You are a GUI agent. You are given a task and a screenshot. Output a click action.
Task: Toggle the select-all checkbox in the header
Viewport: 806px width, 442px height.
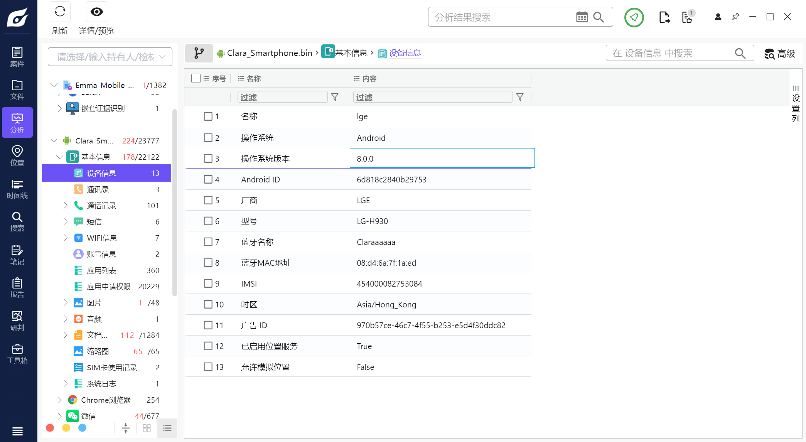point(196,78)
